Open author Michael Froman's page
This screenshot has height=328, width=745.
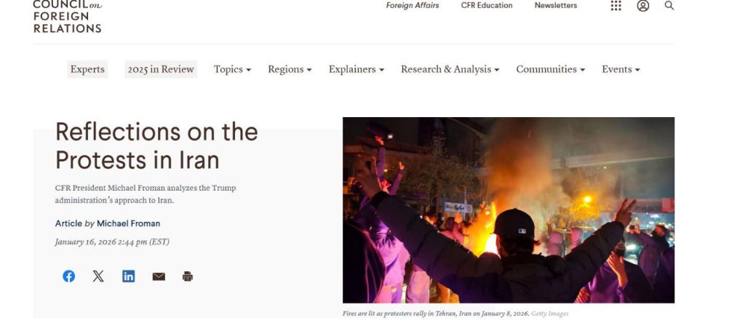[x=128, y=223]
